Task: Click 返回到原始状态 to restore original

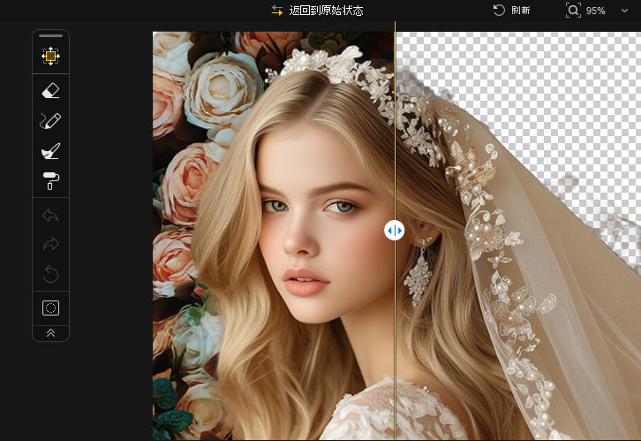Action: tap(326, 11)
